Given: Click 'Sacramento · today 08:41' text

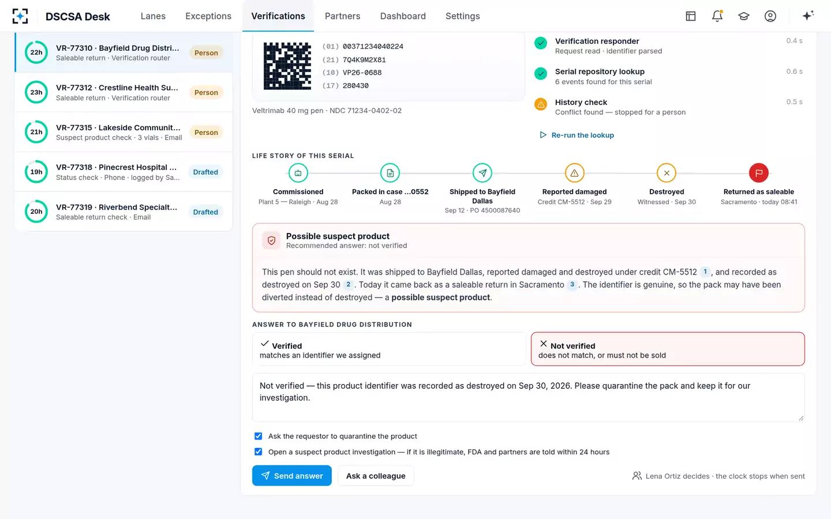Looking at the screenshot, I should (x=759, y=202).
